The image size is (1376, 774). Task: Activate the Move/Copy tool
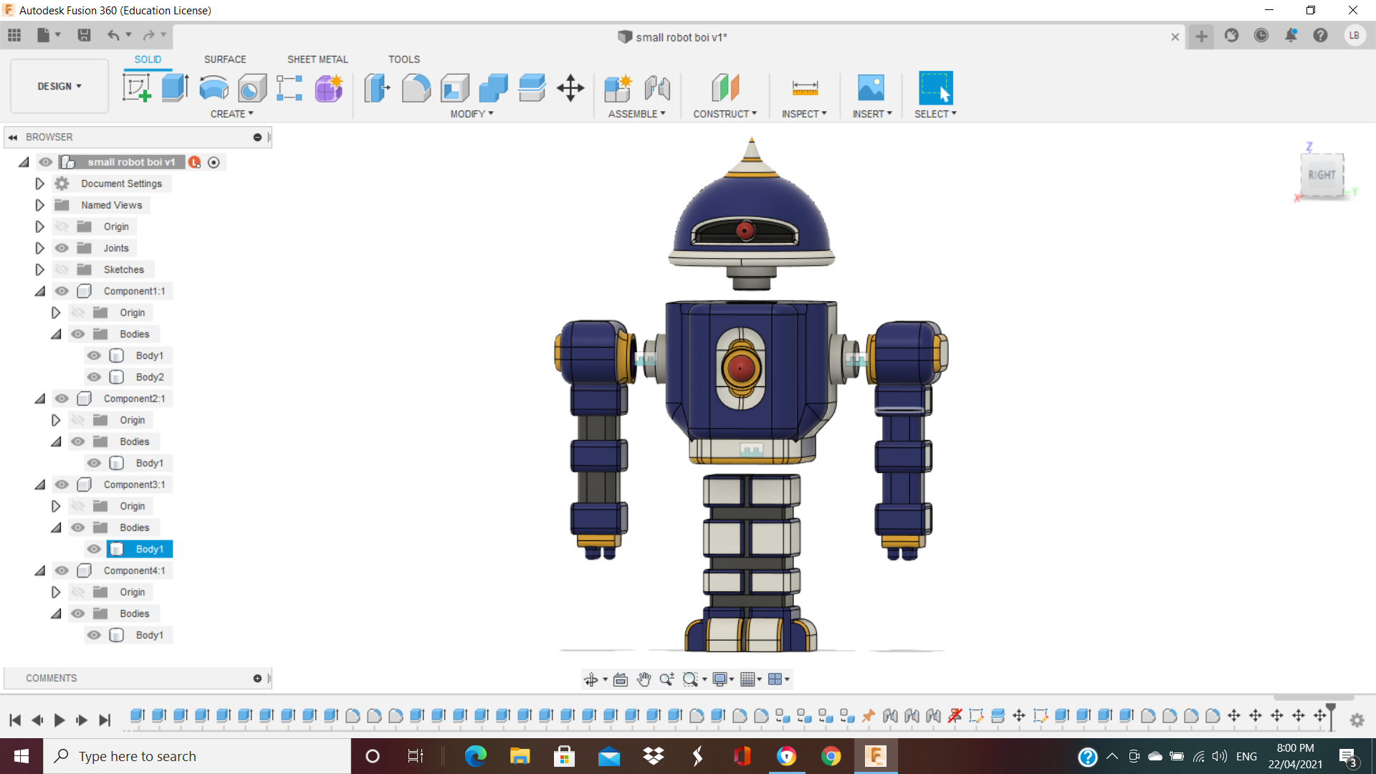point(570,87)
